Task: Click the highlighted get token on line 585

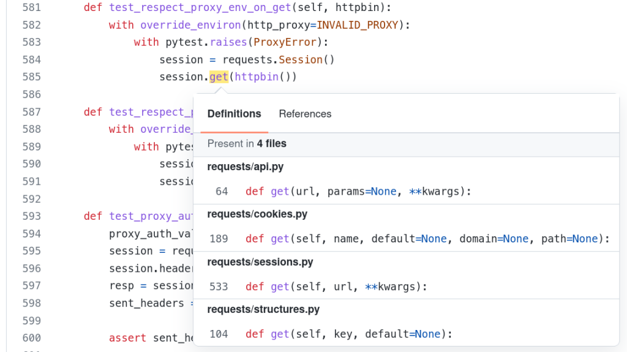Action: pyautogui.click(x=219, y=77)
